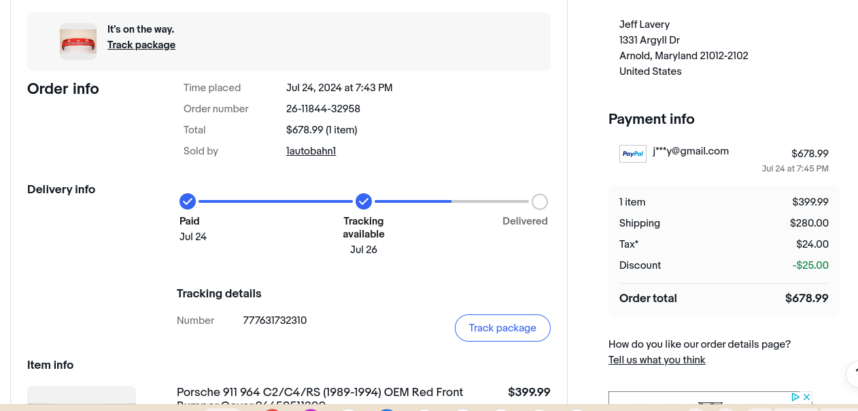The image size is (858, 411).
Task: Select tracking number 777631732310
Action: (x=275, y=320)
